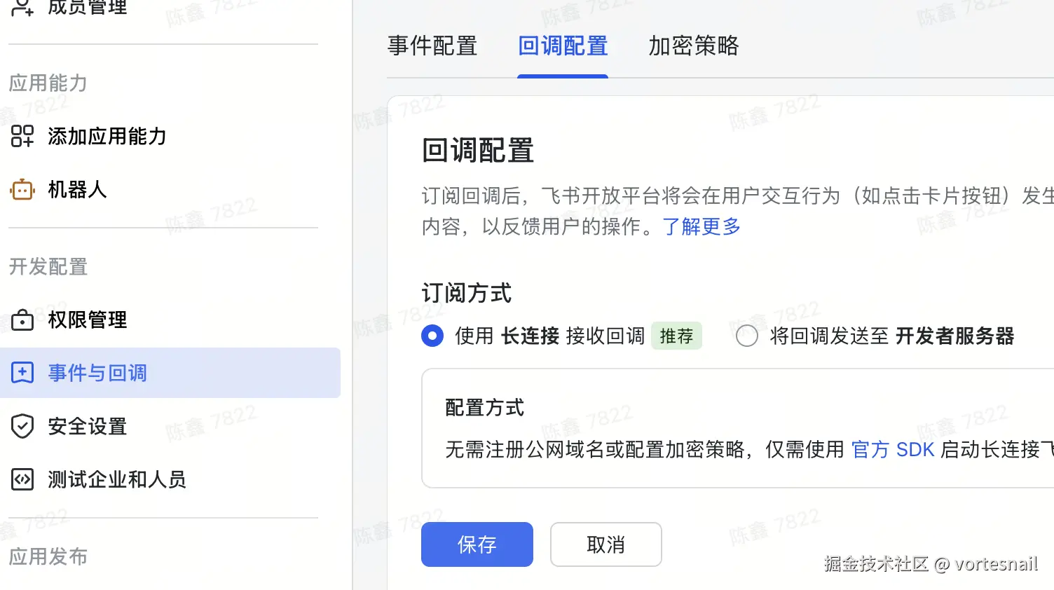The image size is (1054, 590).
Task: Click the 成员管理 person icon in sidebar
Action: [22, 7]
